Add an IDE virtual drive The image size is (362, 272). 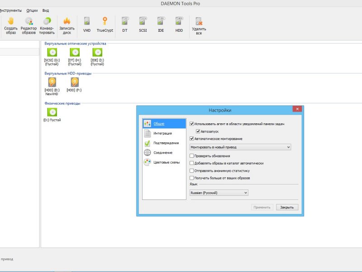[x=161, y=24]
